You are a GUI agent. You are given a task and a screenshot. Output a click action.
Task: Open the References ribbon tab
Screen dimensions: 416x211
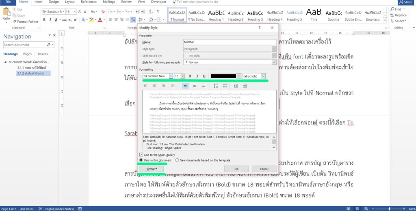pyautogui.click(x=89, y=2)
